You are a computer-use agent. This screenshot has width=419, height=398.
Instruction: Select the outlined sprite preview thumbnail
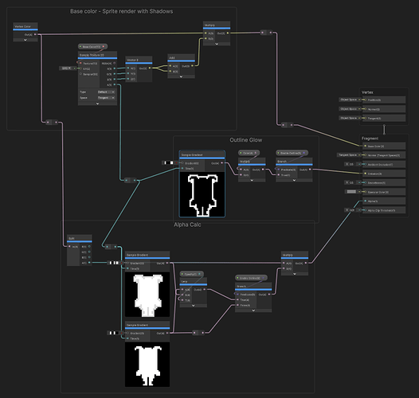pyautogui.click(x=202, y=194)
